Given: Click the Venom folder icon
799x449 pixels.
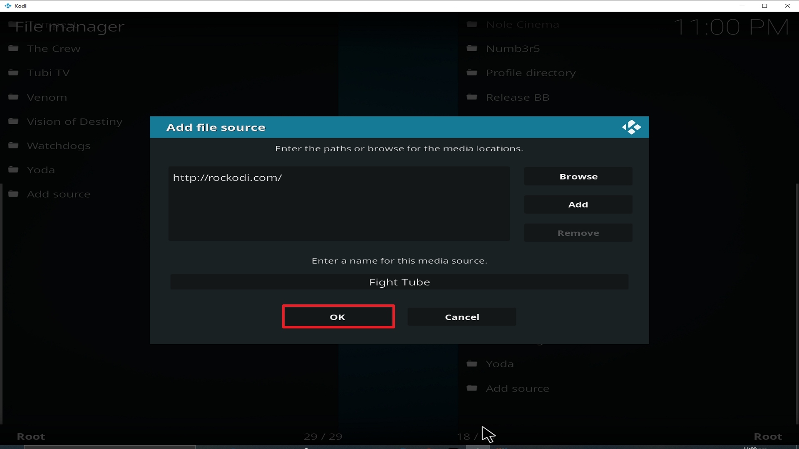Looking at the screenshot, I should point(13,97).
